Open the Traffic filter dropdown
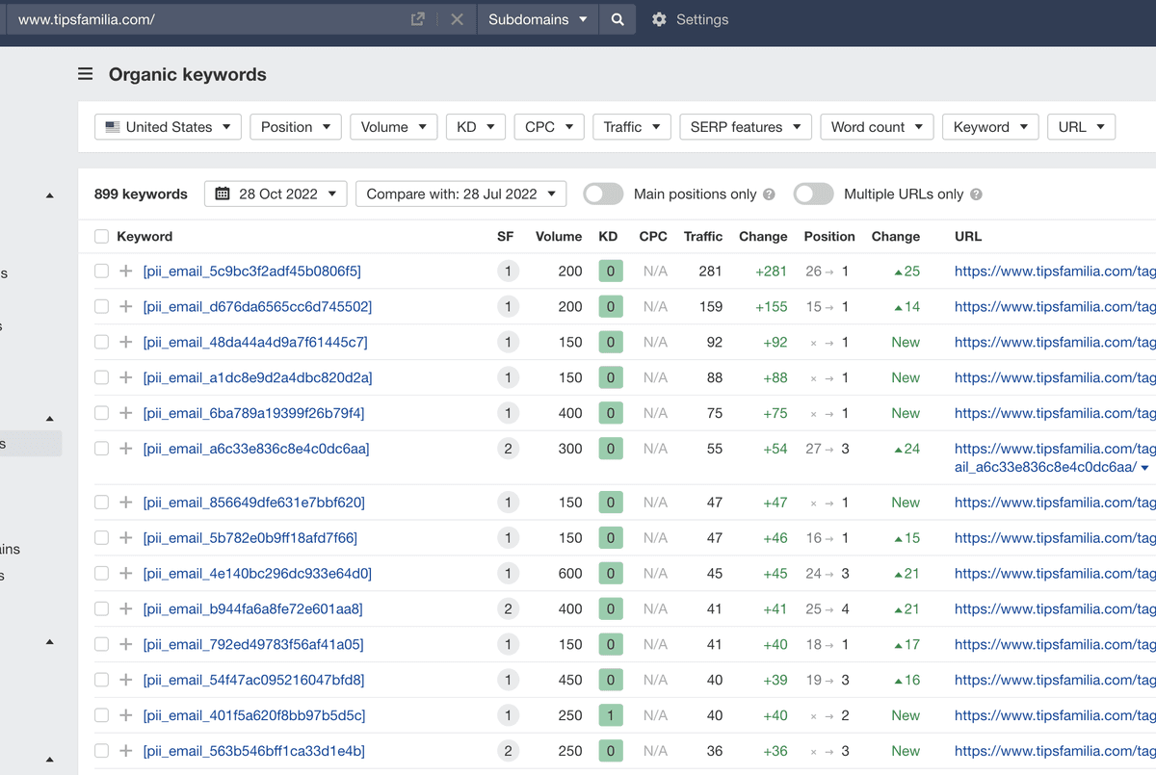The width and height of the screenshot is (1156, 775). (632, 127)
